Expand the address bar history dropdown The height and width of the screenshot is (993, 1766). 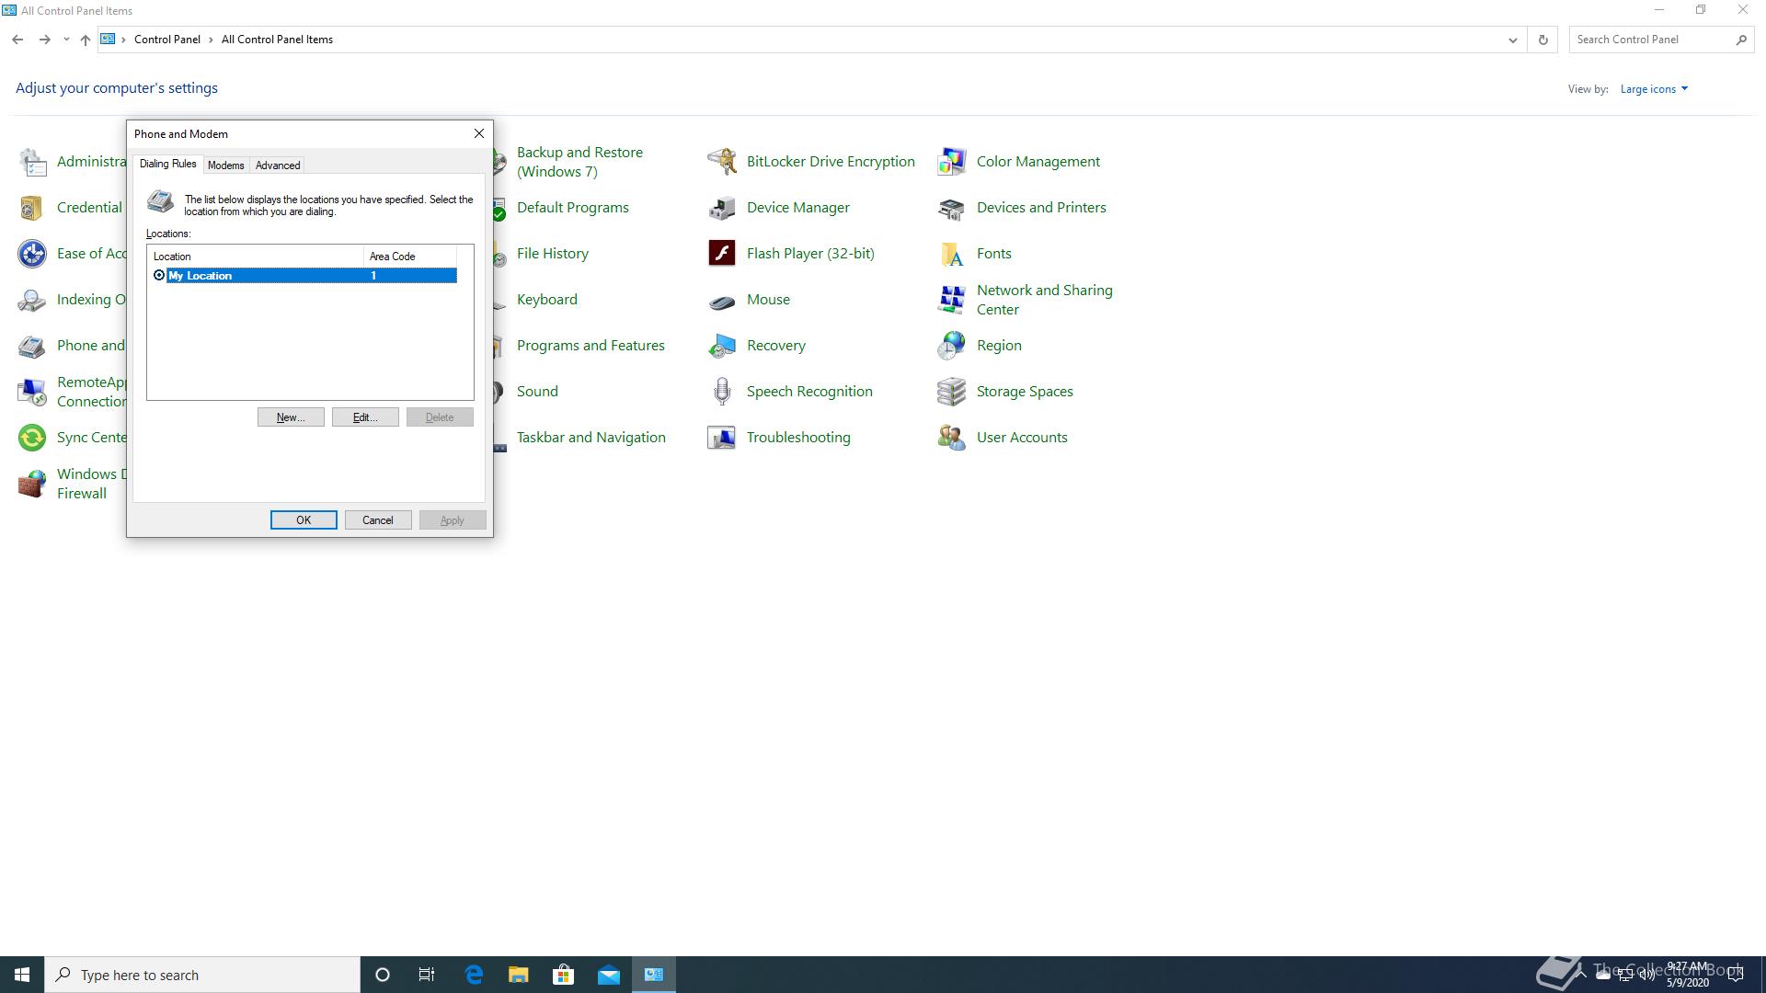pyautogui.click(x=1512, y=40)
